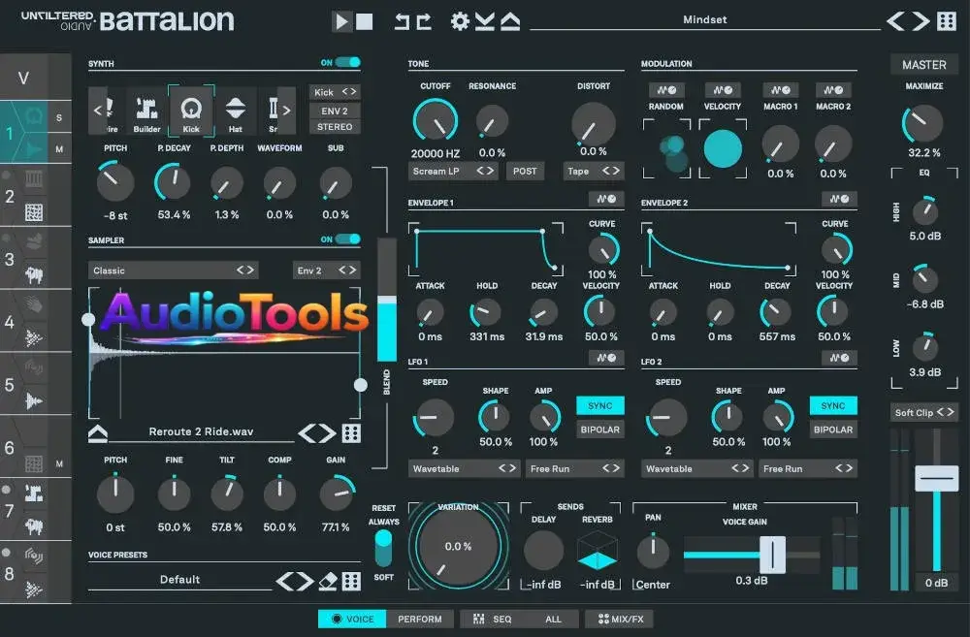Adjust the Voice Gain slider
The width and height of the screenshot is (970, 637).
tap(771, 555)
